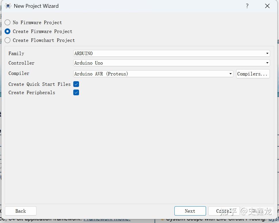Click the Create Quick Start Files label
Viewport: 279px width, 223px height.
tap(39, 84)
